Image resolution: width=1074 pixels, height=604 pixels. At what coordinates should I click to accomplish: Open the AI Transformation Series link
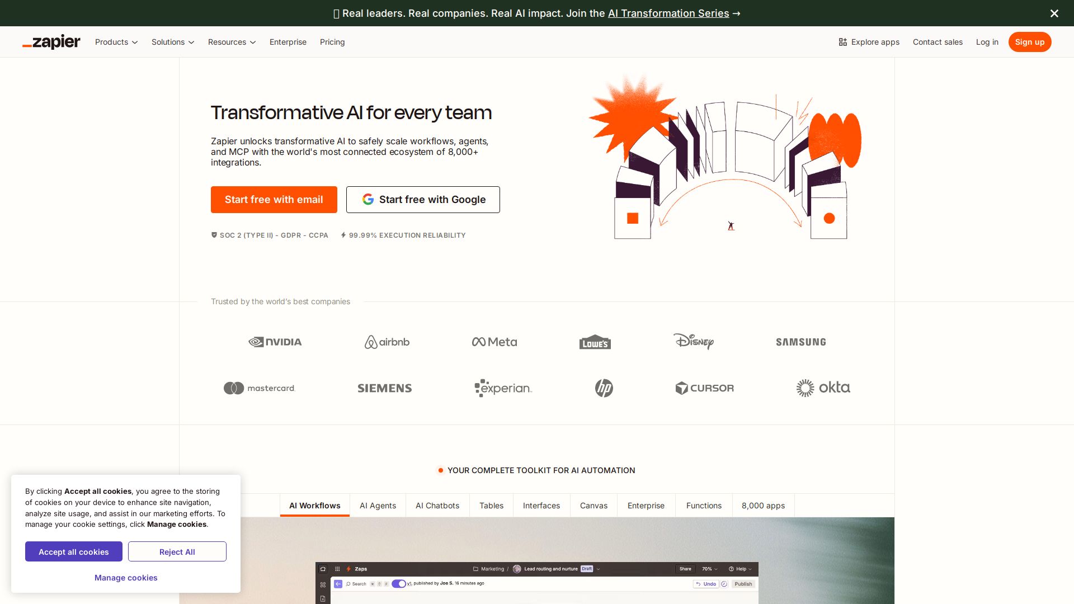click(x=668, y=13)
